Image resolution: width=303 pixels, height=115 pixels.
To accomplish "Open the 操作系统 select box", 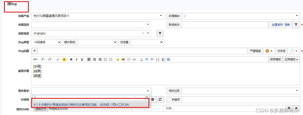I will point(97,42).
